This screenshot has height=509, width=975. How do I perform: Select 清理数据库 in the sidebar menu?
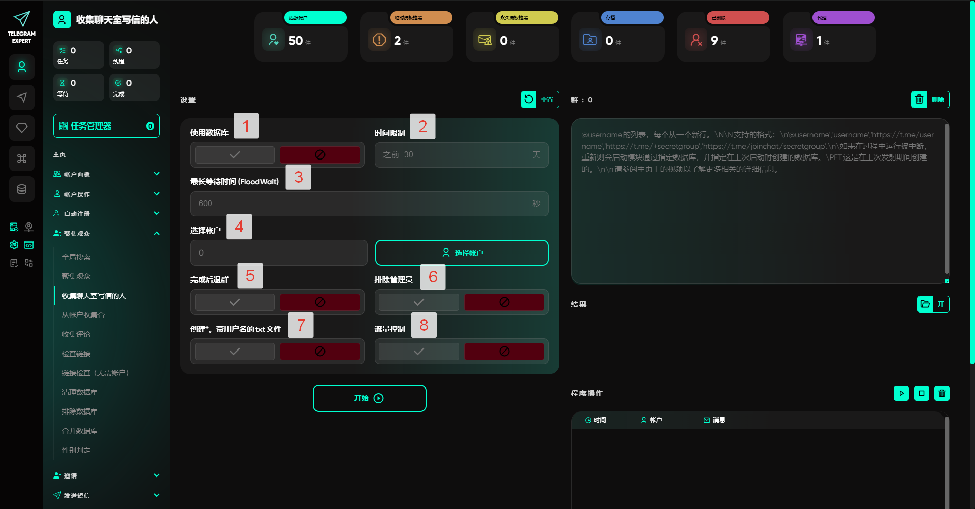80,392
